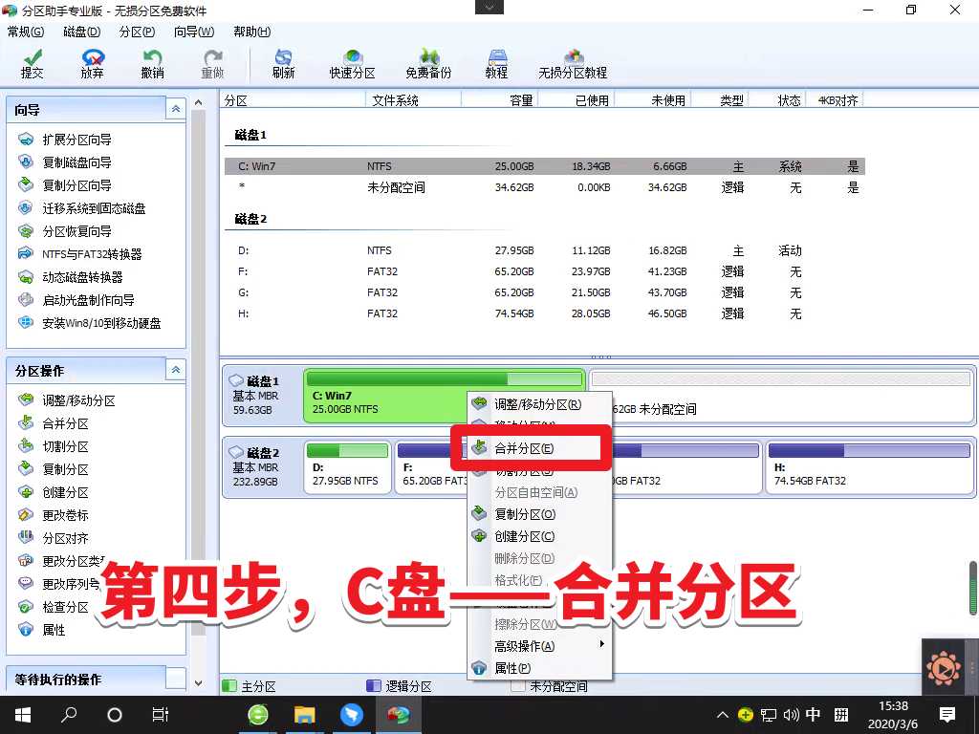This screenshot has width=979, height=734.
Task: Sort by the 容量 column header
Action: click(x=499, y=100)
